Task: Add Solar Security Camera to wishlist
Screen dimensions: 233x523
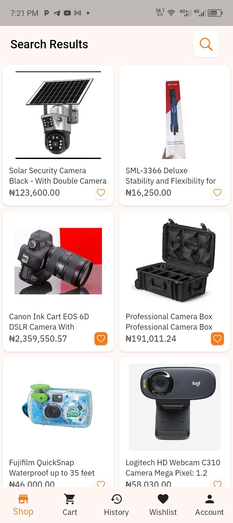Action: (x=101, y=193)
